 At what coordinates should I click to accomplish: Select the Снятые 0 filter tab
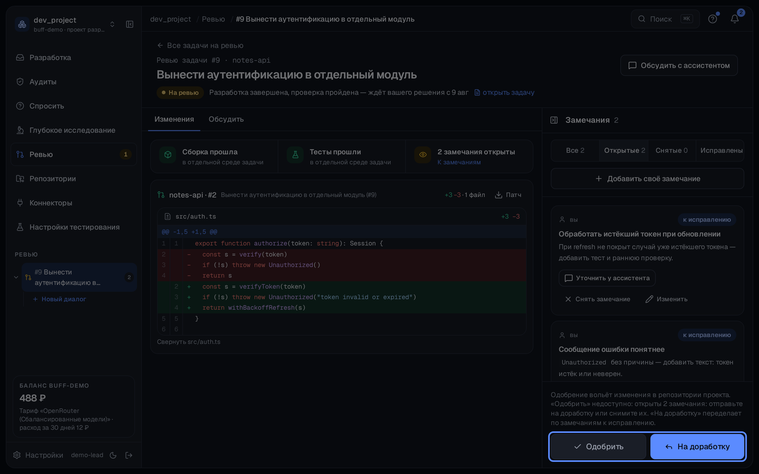click(x=672, y=150)
